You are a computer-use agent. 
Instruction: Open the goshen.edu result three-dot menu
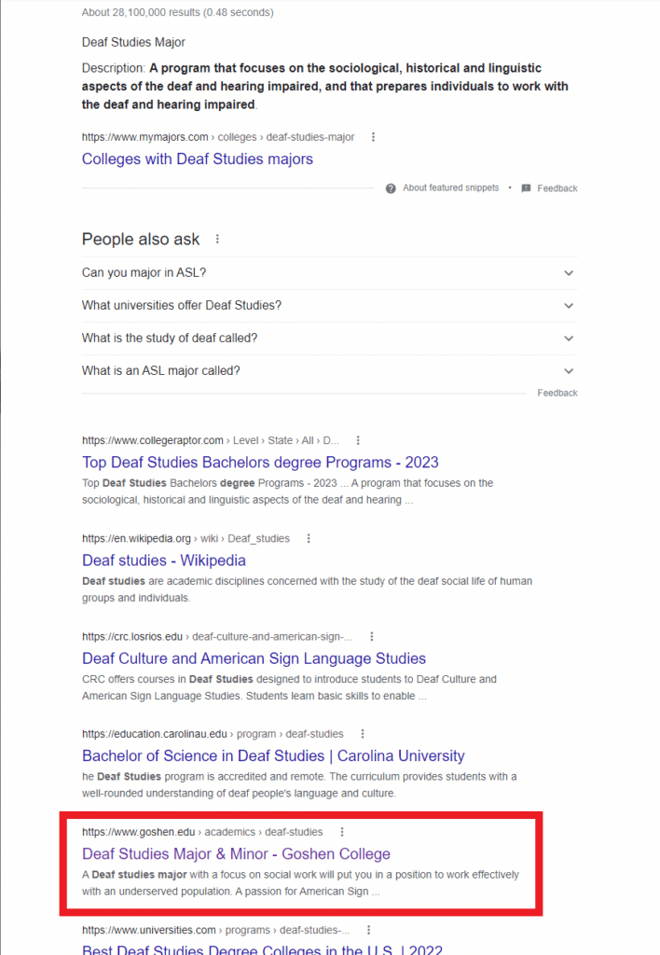click(342, 832)
